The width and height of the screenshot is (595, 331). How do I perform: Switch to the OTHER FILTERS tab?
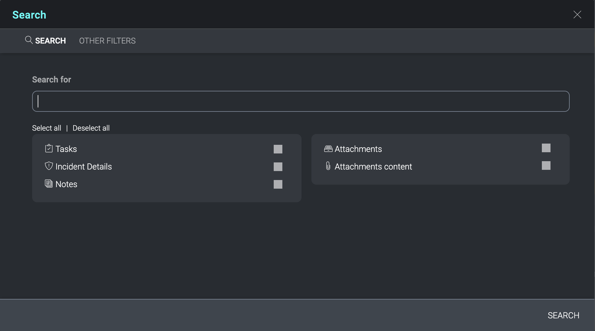coord(107,40)
